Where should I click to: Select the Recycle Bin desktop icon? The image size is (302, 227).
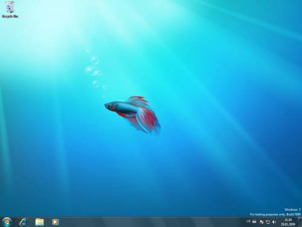[10, 7]
